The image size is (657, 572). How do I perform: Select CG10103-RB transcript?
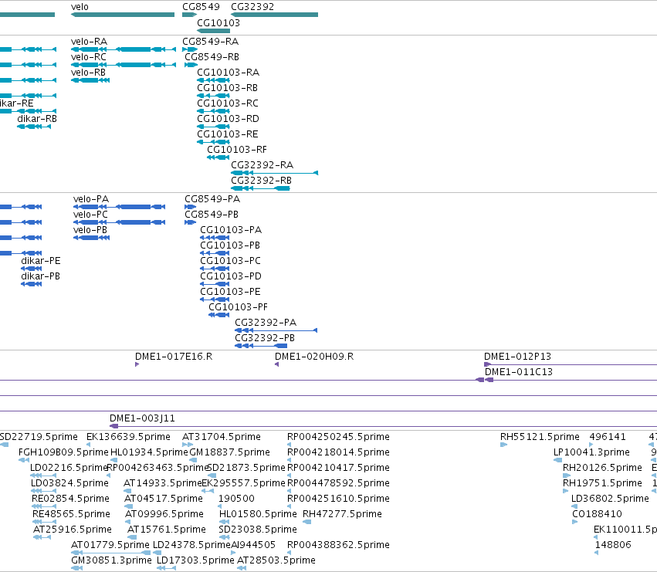213,96
